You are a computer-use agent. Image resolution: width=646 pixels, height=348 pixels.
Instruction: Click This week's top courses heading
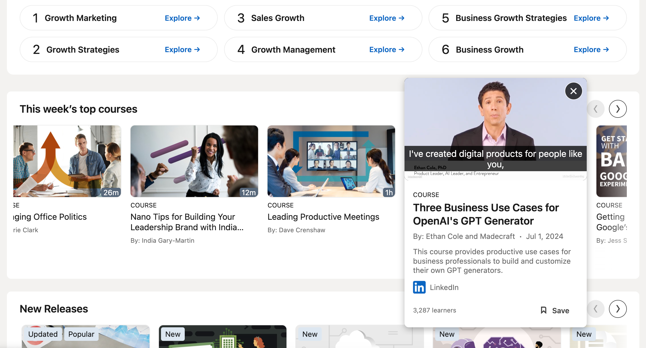[78, 109]
